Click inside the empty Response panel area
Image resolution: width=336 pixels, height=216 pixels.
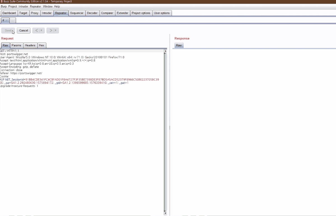[x=254, y=132]
